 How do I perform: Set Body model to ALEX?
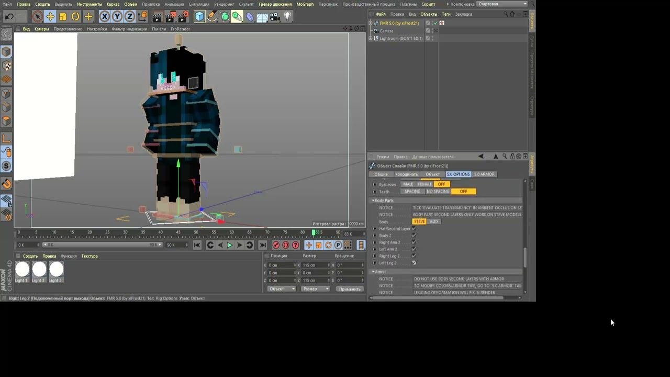click(x=434, y=221)
